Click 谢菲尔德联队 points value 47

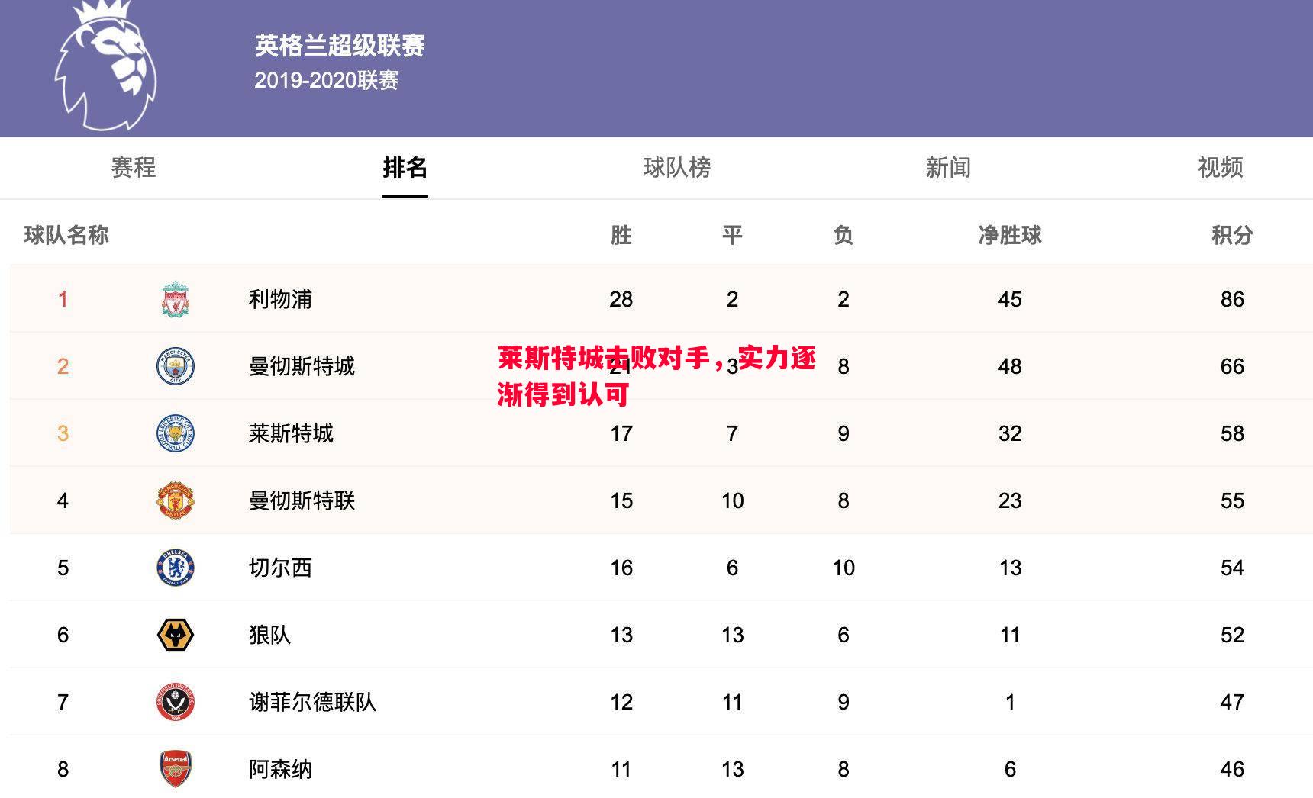pos(1232,702)
